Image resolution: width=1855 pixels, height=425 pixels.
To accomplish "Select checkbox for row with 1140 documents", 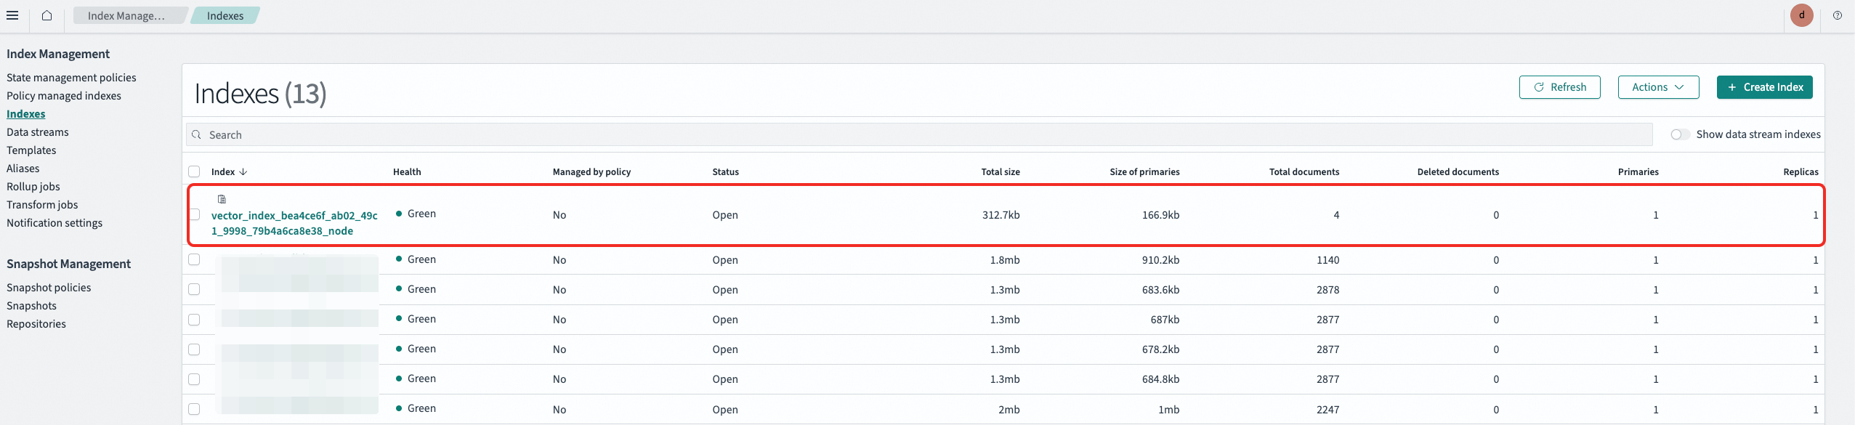I will 194,259.
